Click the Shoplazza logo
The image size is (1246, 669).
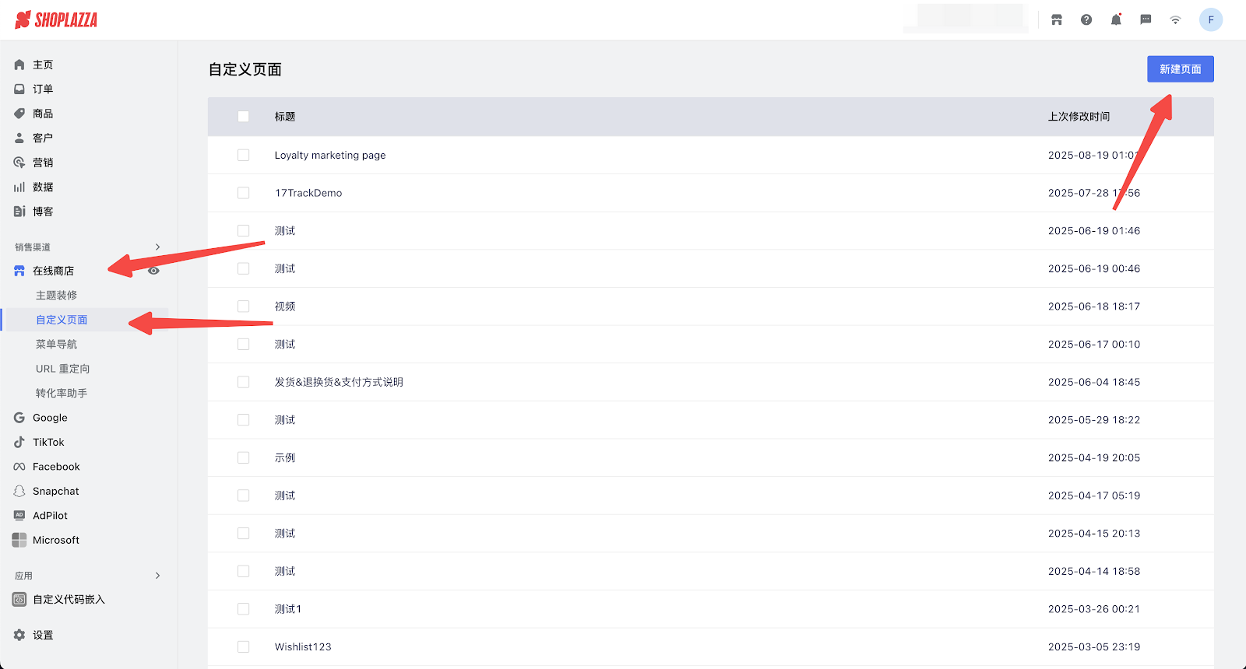(56, 20)
